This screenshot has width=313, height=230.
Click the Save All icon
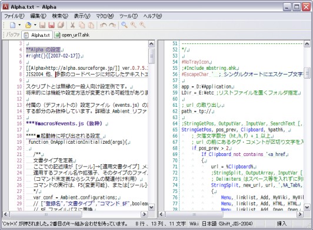coord(61,25)
